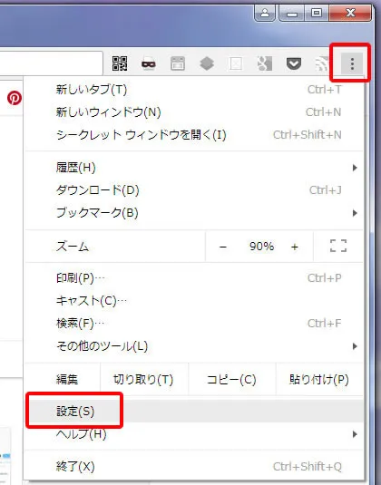
Task: Maximize the Chrome window
Action: click(317, 13)
